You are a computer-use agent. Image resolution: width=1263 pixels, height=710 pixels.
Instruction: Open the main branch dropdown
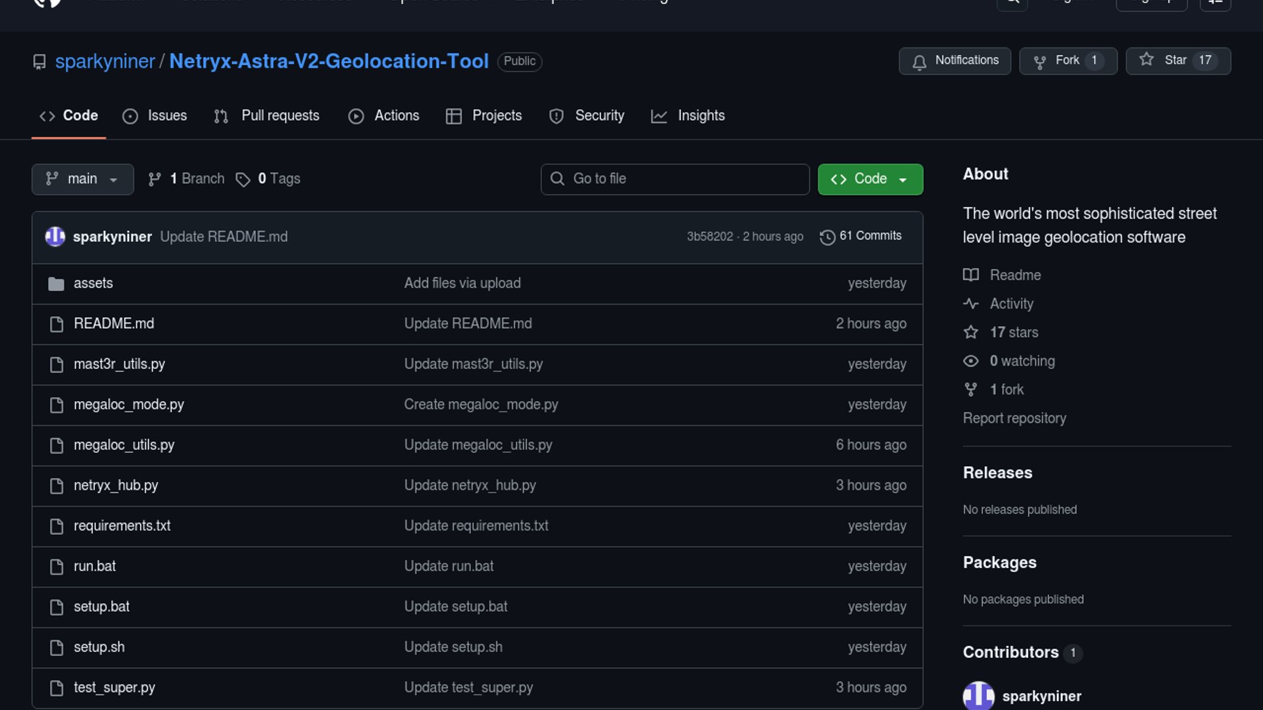point(82,179)
